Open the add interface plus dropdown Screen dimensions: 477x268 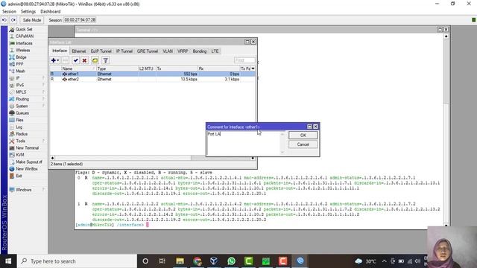click(x=55, y=60)
